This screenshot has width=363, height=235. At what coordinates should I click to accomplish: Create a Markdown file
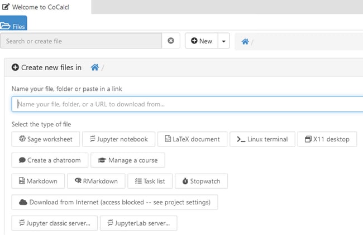pyautogui.click(x=38, y=181)
